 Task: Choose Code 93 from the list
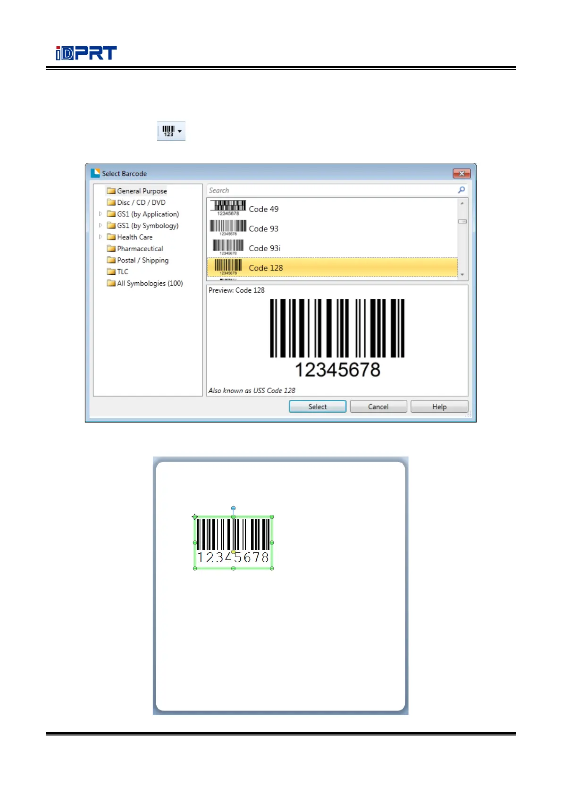332,228
